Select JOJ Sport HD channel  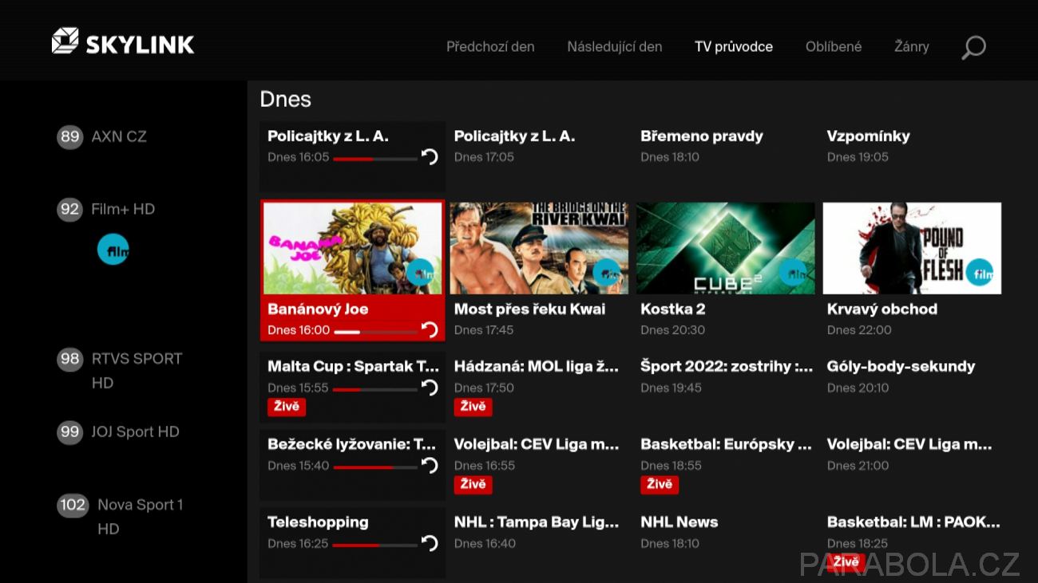point(135,431)
